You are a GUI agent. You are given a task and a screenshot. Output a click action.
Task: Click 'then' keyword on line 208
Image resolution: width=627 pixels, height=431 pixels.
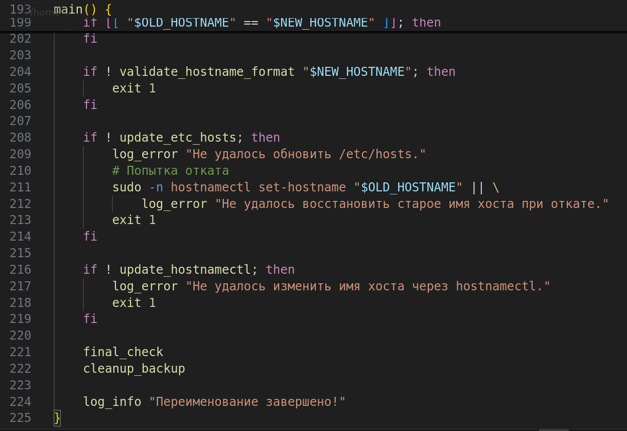tap(266, 137)
